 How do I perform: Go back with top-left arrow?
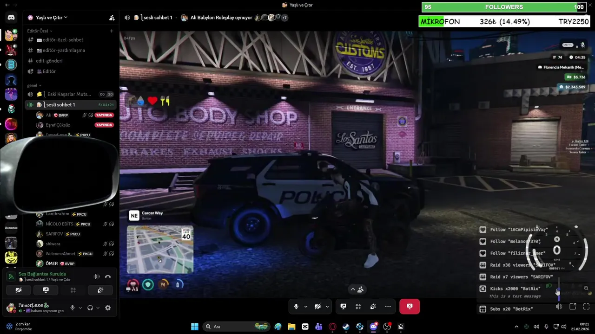pyautogui.click(x=7, y=5)
